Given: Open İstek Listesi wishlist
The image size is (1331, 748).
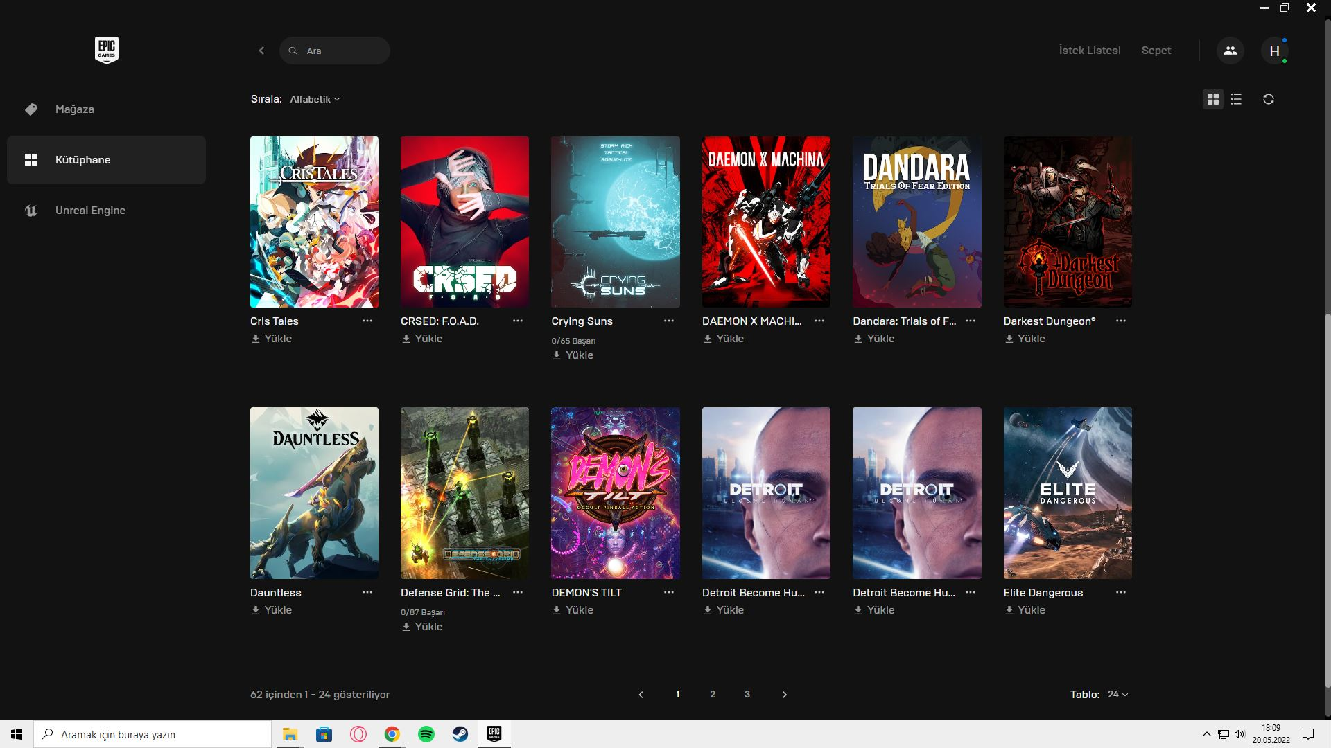Looking at the screenshot, I should pyautogui.click(x=1090, y=51).
